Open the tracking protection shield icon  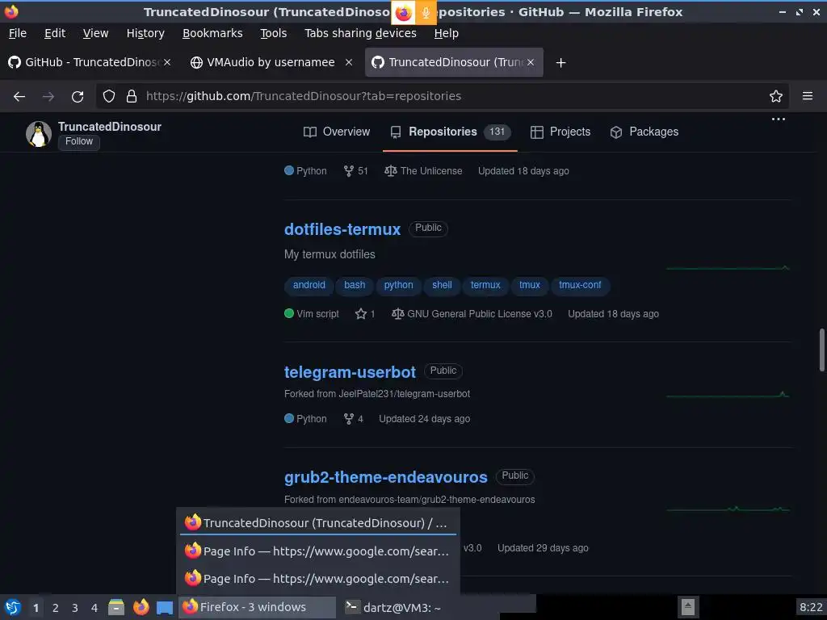pos(109,96)
